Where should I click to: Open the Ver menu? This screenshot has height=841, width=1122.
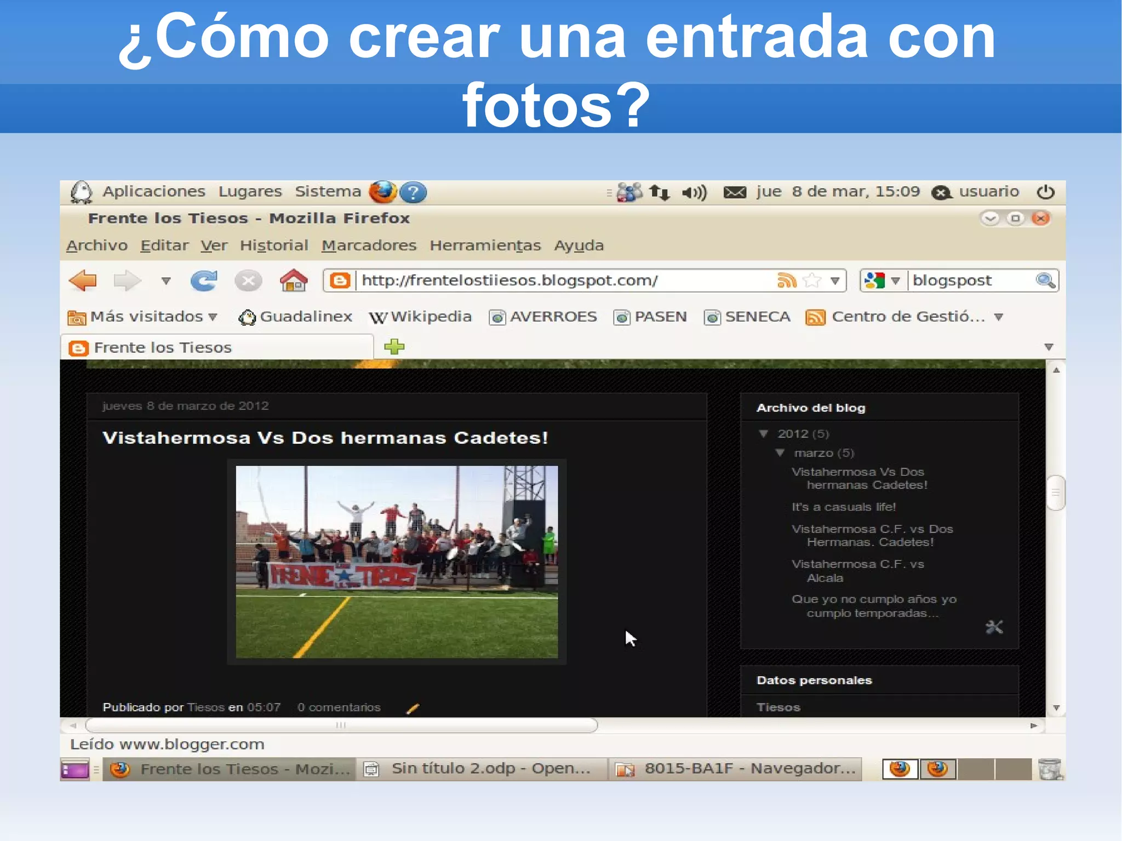pos(214,245)
